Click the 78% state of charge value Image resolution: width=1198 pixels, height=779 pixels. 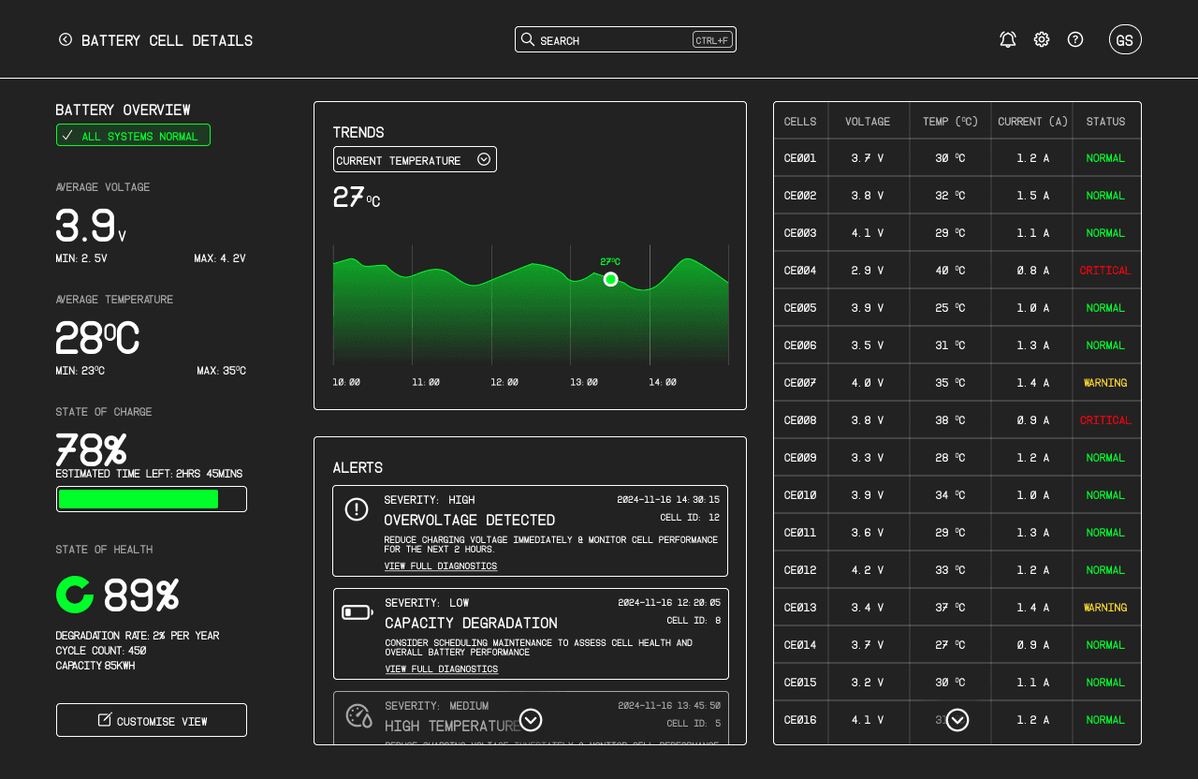point(91,449)
